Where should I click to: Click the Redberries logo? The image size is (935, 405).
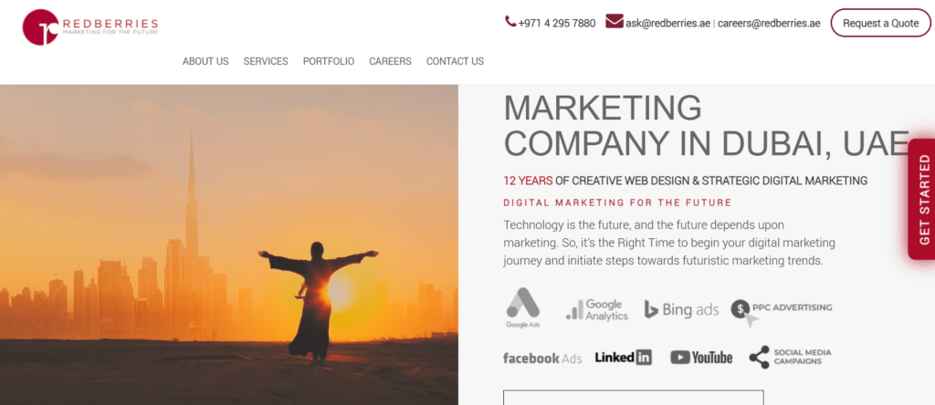[90, 26]
